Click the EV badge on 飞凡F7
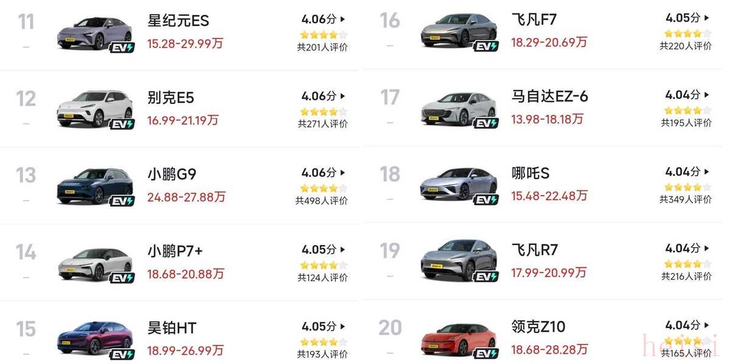 [486, 46]
